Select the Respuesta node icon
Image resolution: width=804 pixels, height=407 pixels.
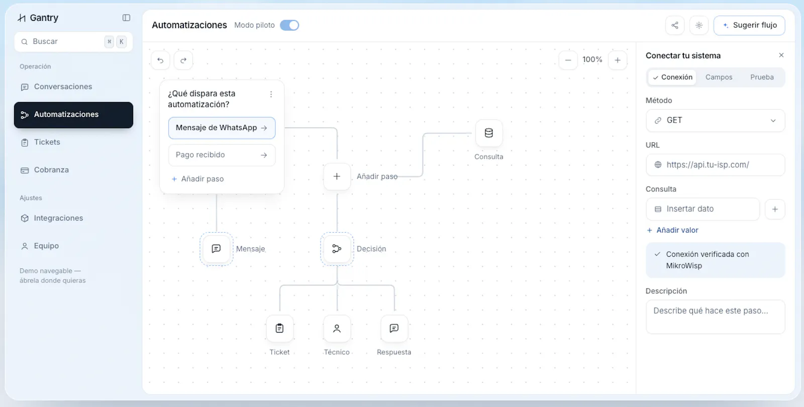[394, 329]
